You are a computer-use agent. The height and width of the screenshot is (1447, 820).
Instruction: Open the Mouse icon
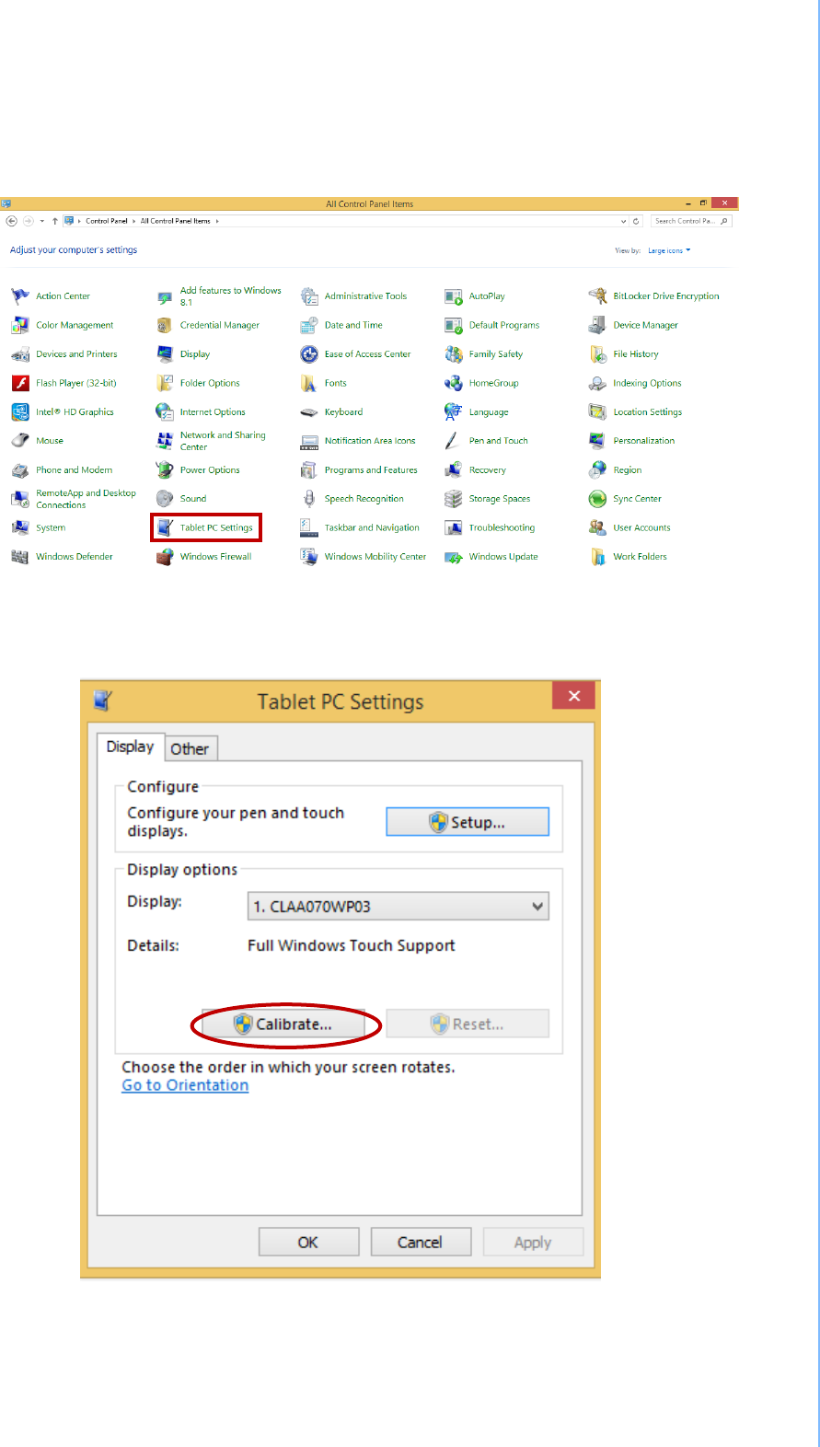click(19, 441)
